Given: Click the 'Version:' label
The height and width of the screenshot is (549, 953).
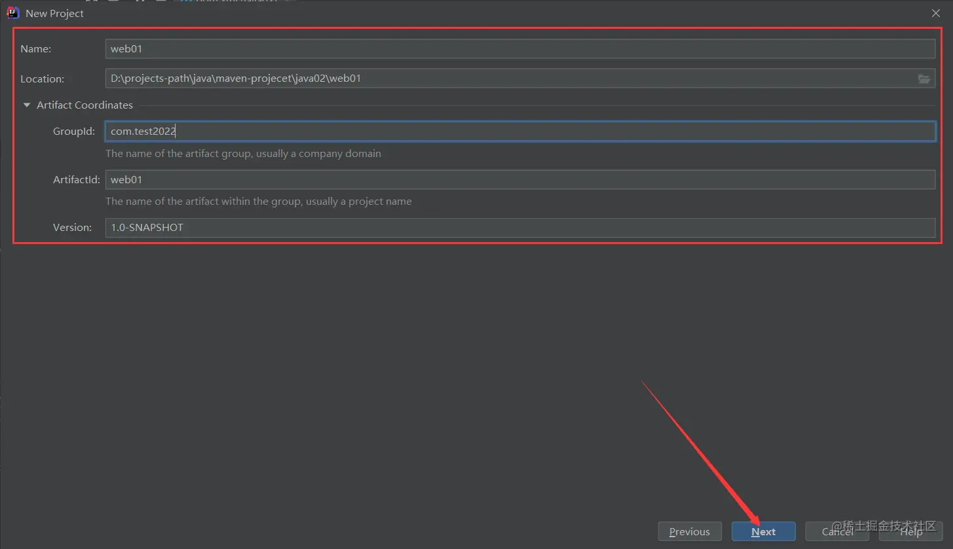Looking at the screenshot, I should click(x=73, y=227).
